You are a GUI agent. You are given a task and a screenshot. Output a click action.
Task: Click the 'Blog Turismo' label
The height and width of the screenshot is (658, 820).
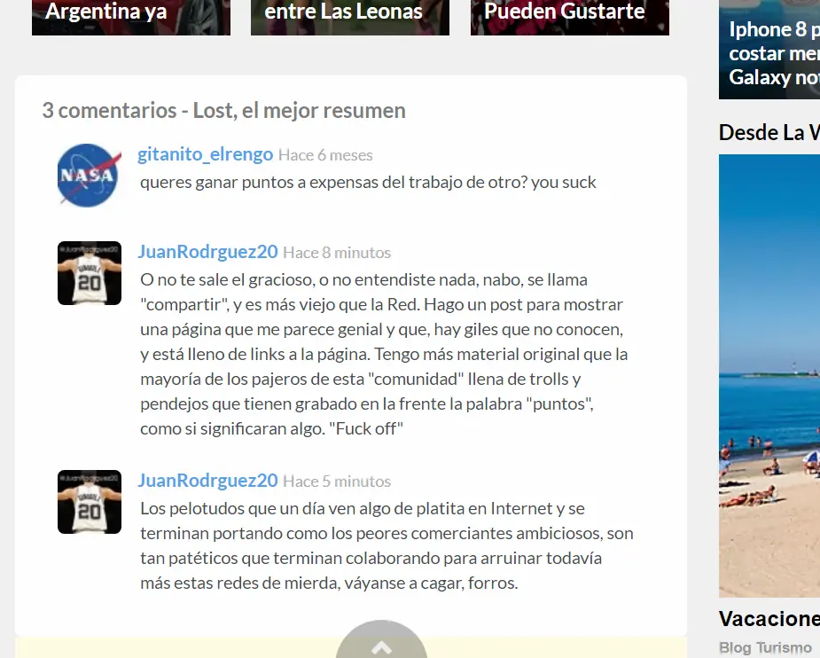pos(765,647)
